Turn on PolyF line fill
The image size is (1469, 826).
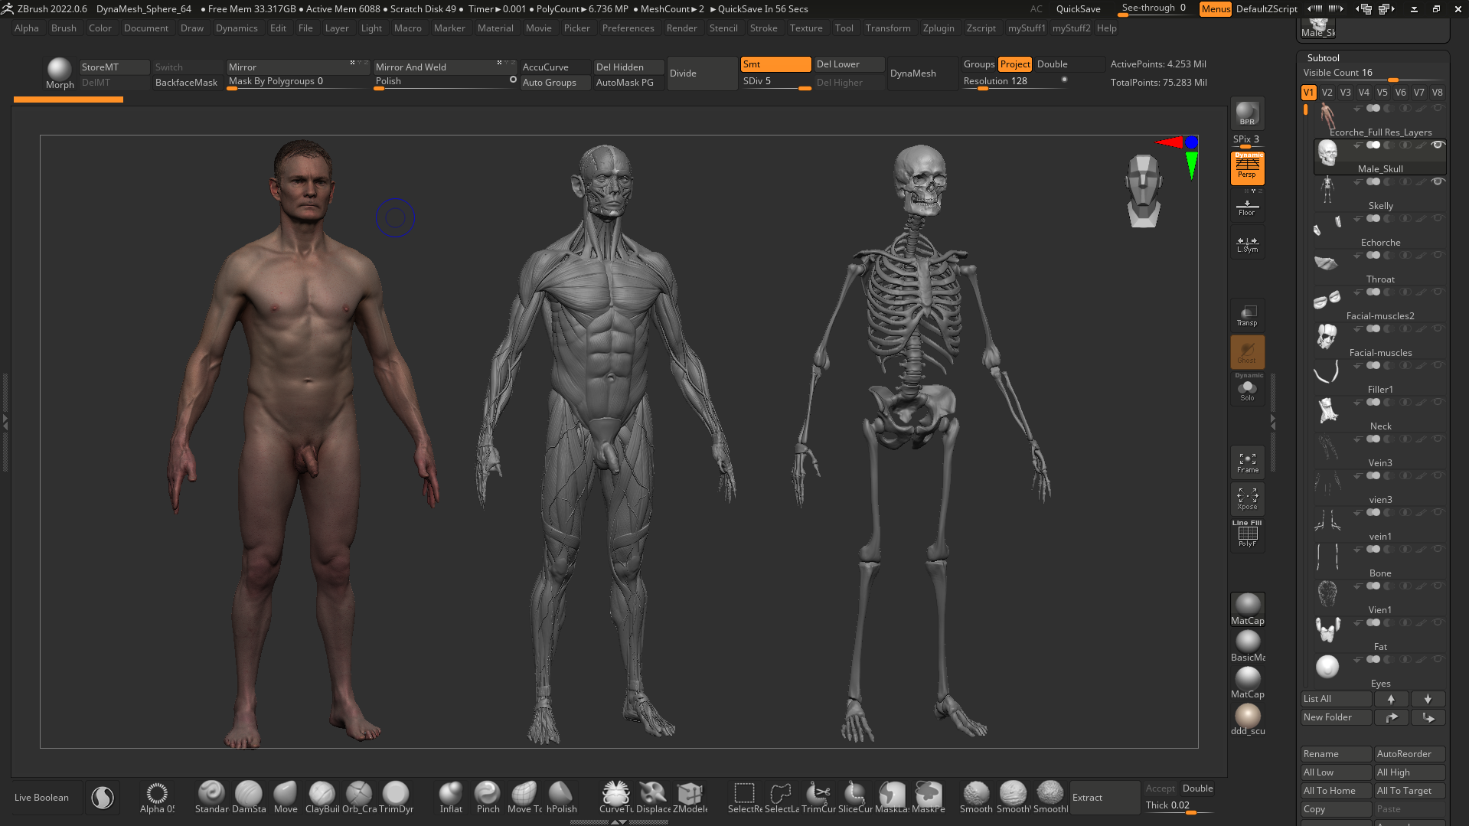click(x=1247, y=534)
